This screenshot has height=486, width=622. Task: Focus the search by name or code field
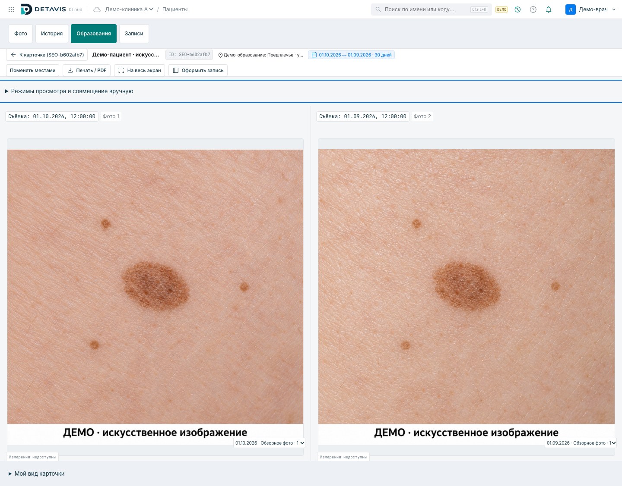coord(431,9)
